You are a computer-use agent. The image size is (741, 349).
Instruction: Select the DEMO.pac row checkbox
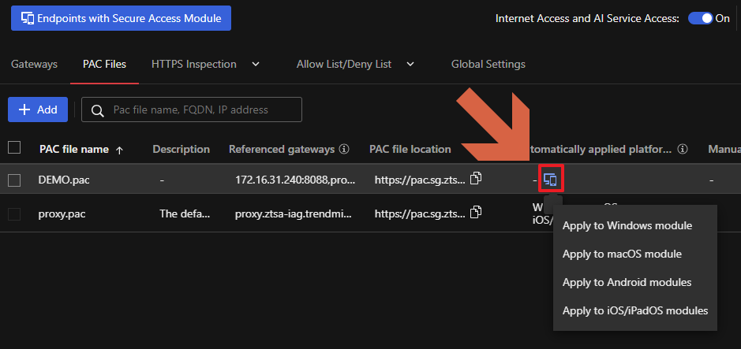point(14,180)
